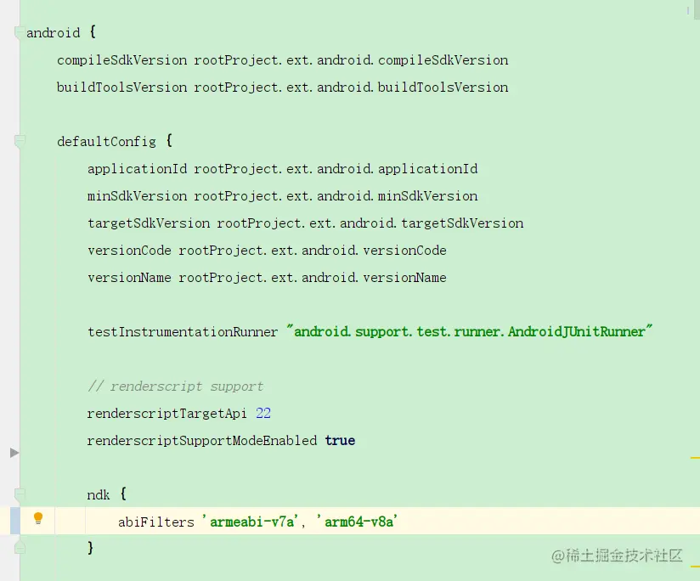Click the ndk keyword
Viewport: 700px width, 581px height.
point(99,495)
